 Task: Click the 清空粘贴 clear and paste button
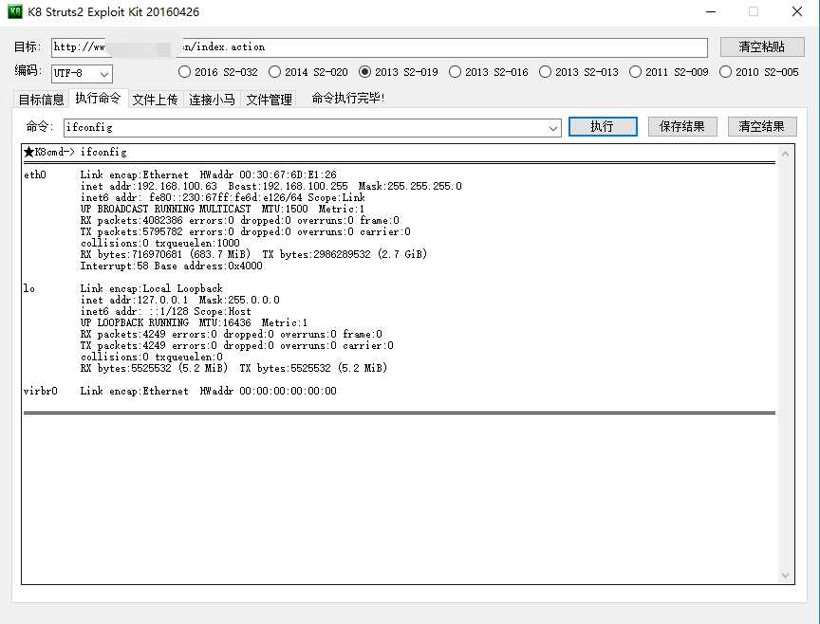point(762,47)
